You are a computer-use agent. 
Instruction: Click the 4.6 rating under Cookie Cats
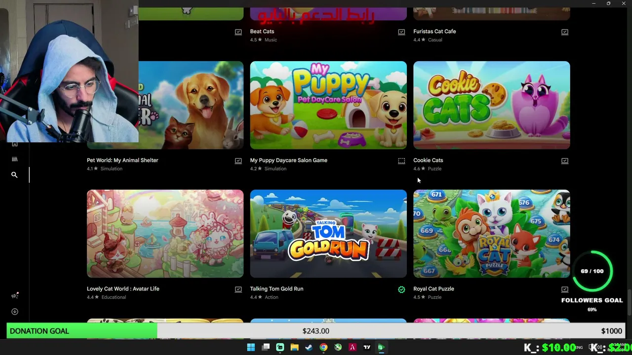(x=419, y=169)
